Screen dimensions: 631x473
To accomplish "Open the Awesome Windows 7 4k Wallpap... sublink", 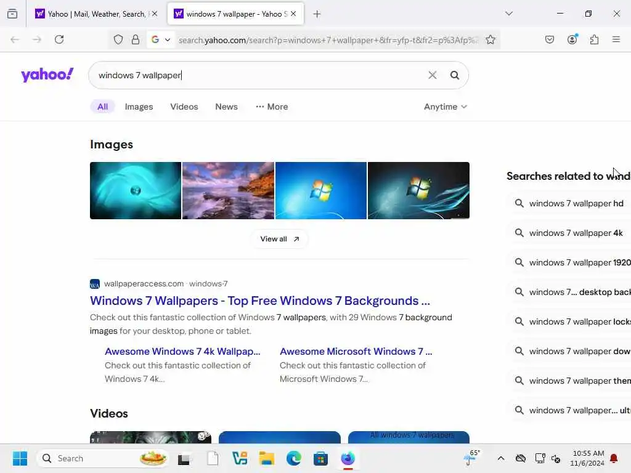I will tap(182, 351).
